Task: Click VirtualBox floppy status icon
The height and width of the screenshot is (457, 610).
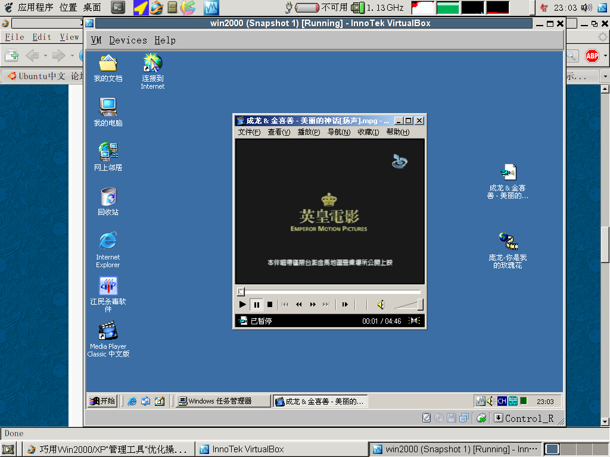Action: coord(452,418)
